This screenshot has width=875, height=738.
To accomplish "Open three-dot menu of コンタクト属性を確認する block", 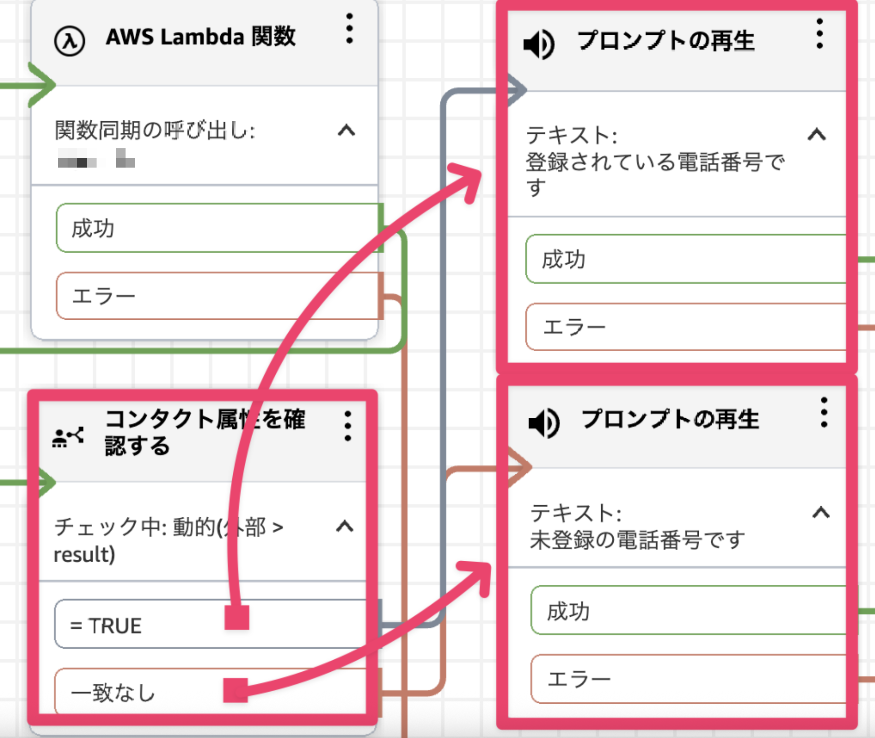I will tap(348, 426).
